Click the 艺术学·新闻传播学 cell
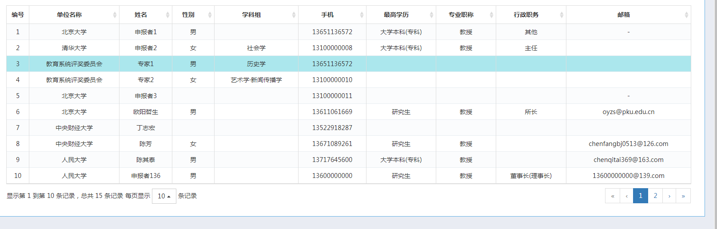The image size is (717, 229). [256, 80]
